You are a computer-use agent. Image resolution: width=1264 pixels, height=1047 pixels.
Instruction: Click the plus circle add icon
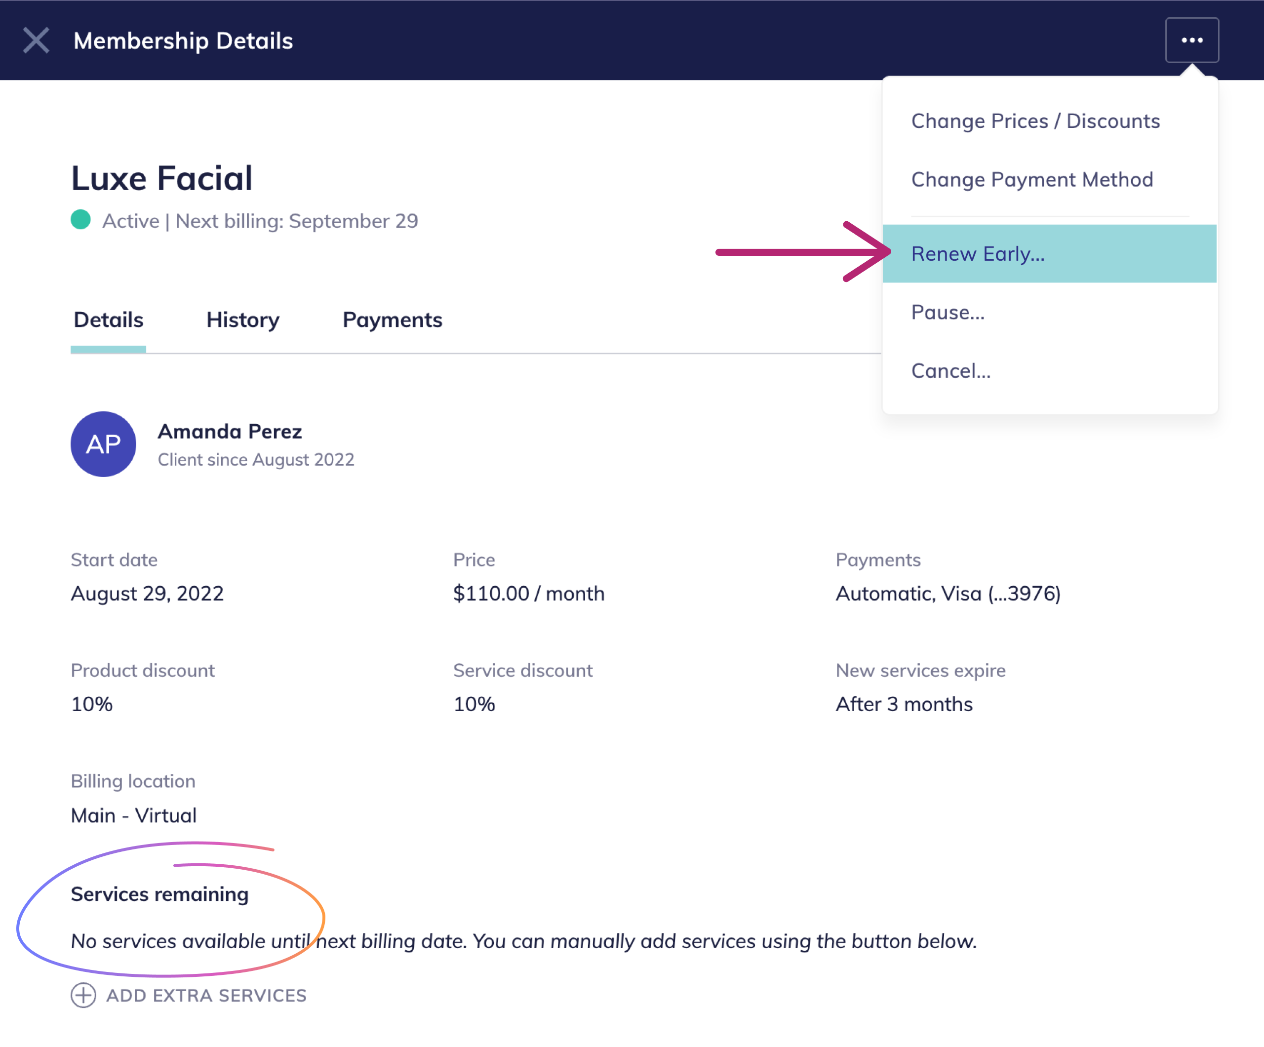pos(83,995)
